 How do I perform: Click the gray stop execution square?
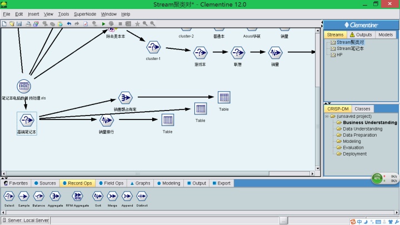coord(120,24)
